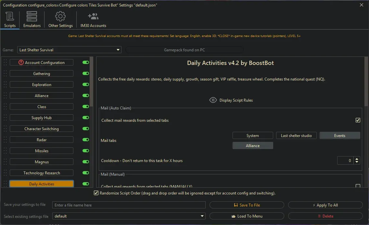The width and height of the screenshot is (369, 225).
Task: Click drag handle dots beside Alliance script
Action: (5, 96)
